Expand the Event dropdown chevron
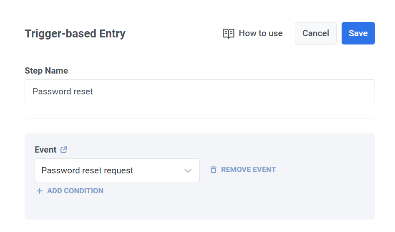Screen dimensions: 395x232 click(x=188, y=171)
